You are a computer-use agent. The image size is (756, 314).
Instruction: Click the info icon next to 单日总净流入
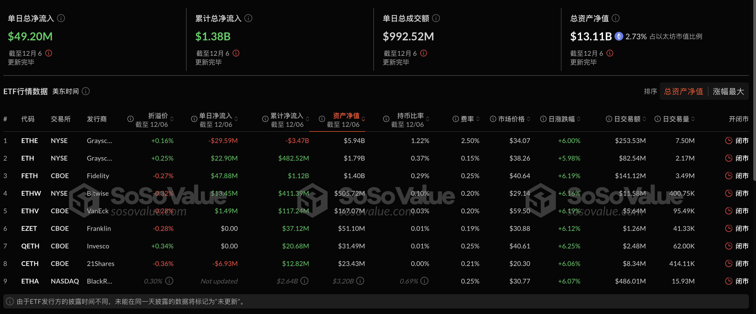click(x=61, y=18)
